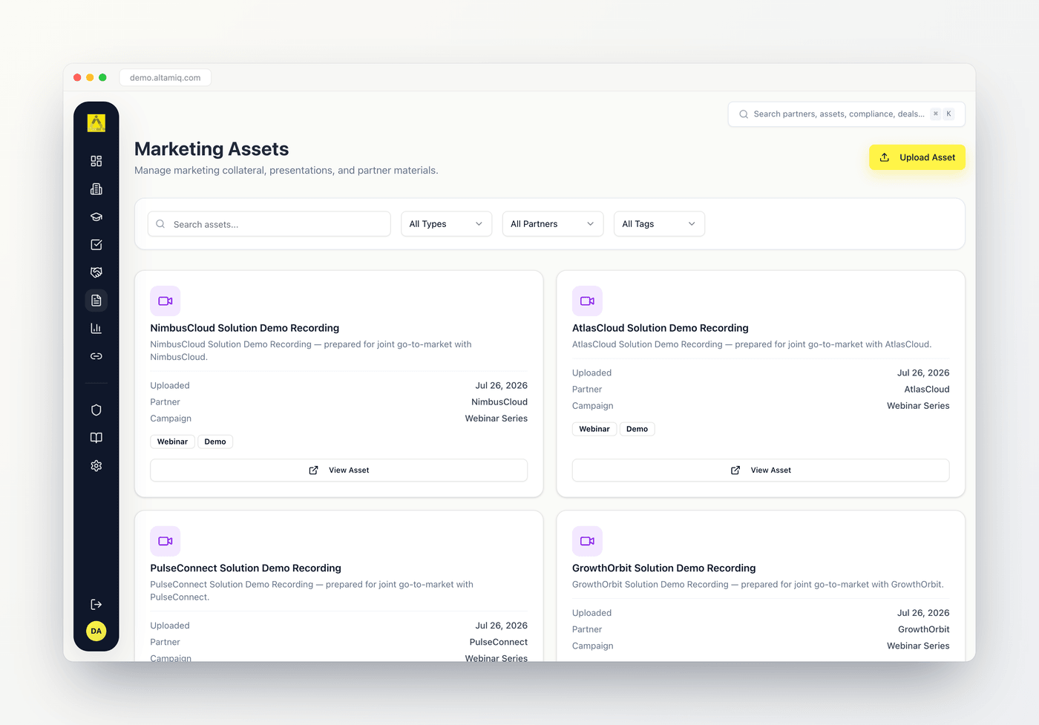Click the Webinar tag on AtlasCloud card

coord(594,429)
